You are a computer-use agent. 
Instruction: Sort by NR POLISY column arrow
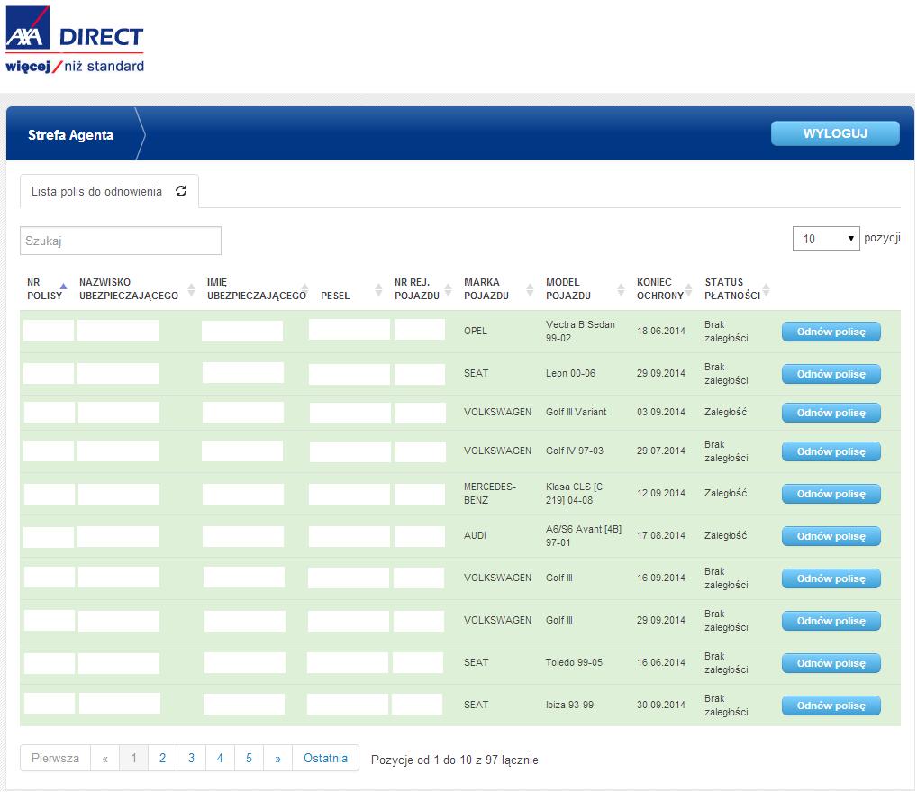[64, 287]
